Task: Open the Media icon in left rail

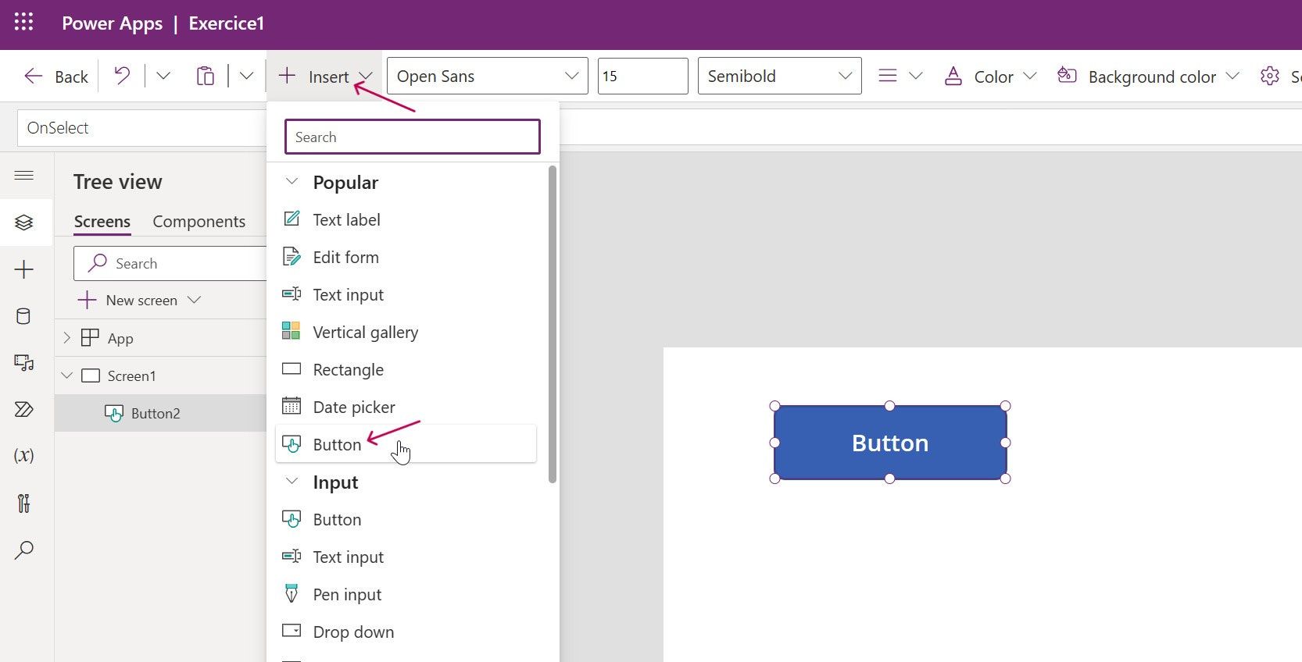Action: (x=23, y=362)
